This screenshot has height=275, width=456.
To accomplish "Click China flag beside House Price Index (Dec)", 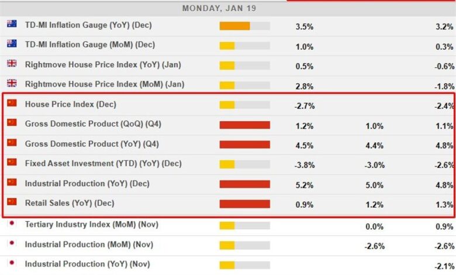I will [x=12, y=104].
